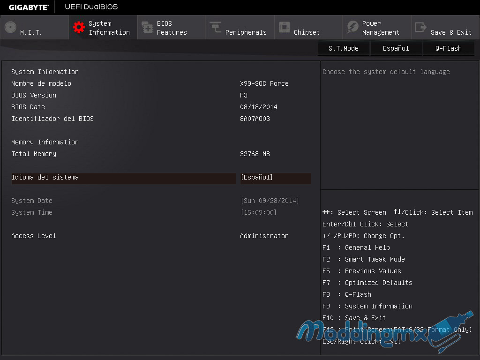Click the M.I.T. round dial icon
This screenshot has height=360, width=480.
[x=10, y=27]
